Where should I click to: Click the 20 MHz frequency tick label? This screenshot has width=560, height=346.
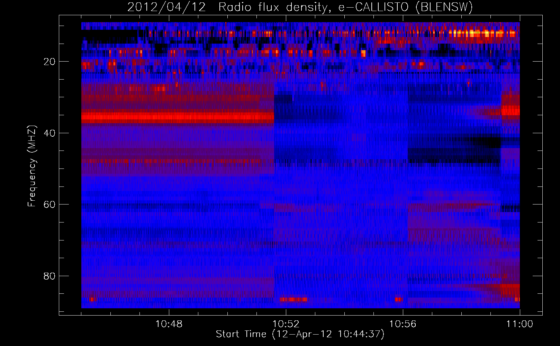49,62
